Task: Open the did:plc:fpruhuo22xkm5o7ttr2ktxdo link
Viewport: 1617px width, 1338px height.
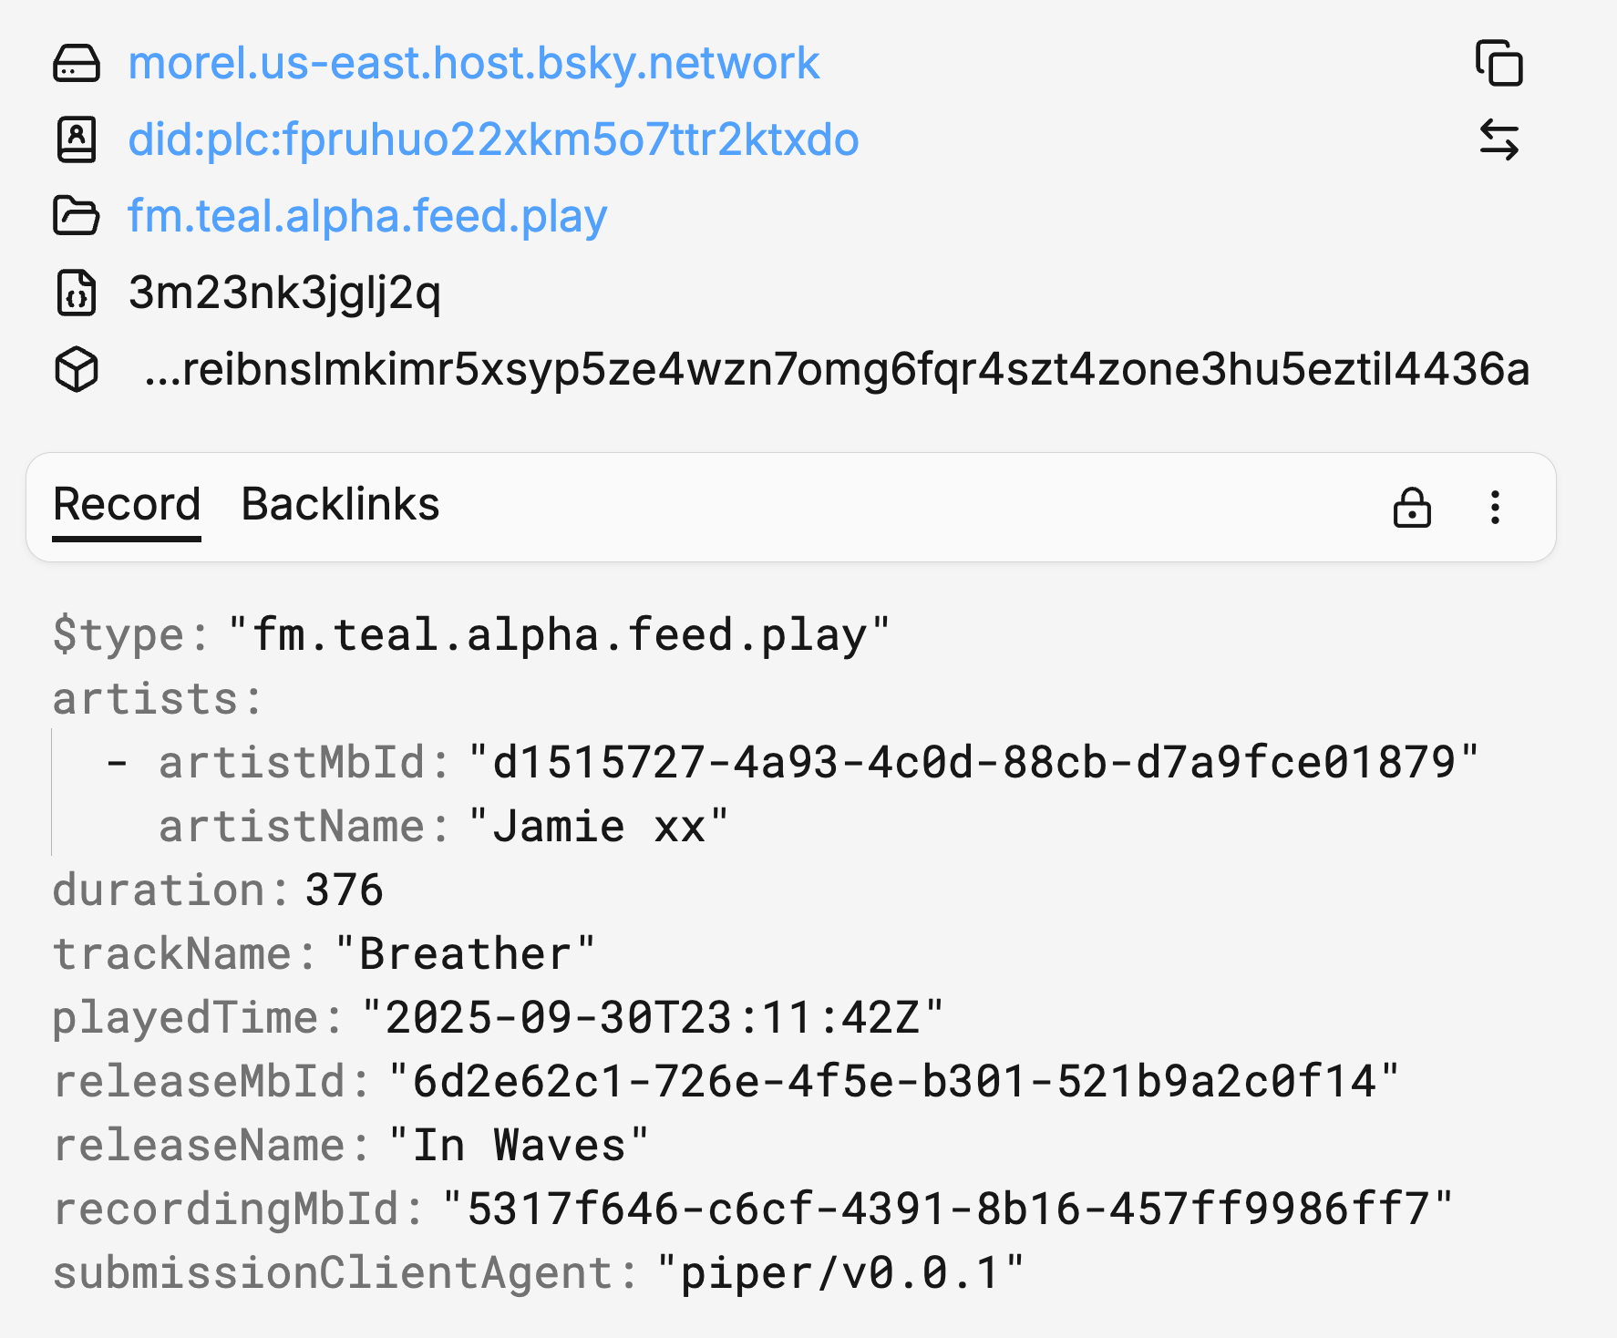Action: click(x=493, y=139)
